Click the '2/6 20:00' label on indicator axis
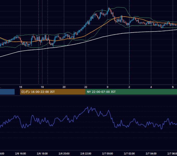 tap(64, 153)
